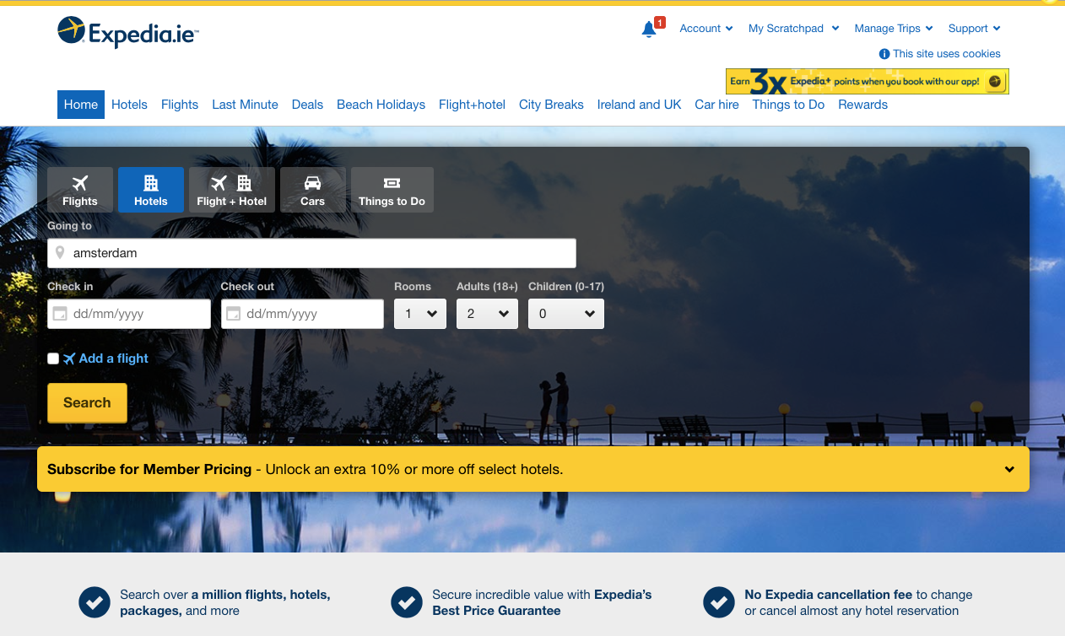Click the checkmark icon beside million flights text
The height and width of the screenshot is (636, 1065).
tap(95, 602)
